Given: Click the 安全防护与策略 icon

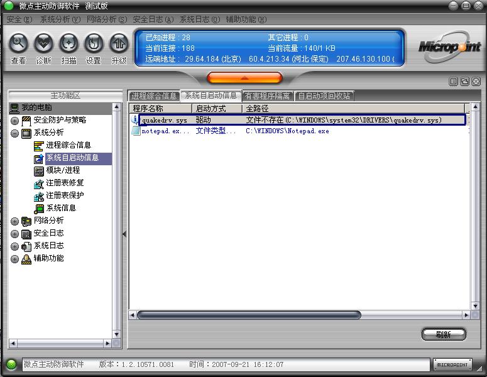Looking at the screenshot, I should (26, 121).
